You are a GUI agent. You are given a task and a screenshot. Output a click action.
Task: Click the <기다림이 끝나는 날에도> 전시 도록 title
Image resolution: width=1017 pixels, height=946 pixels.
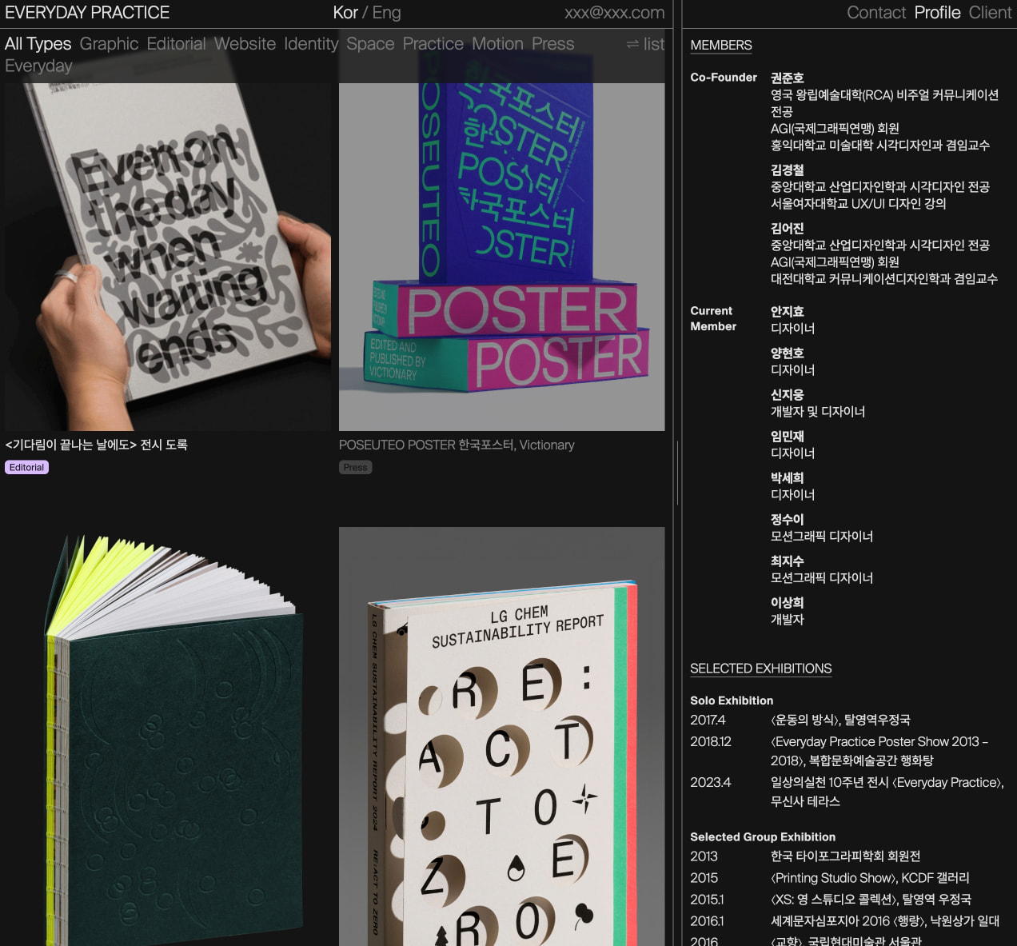click(x=97, y=445)
